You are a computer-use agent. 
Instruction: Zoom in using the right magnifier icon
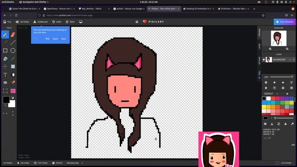287,49
